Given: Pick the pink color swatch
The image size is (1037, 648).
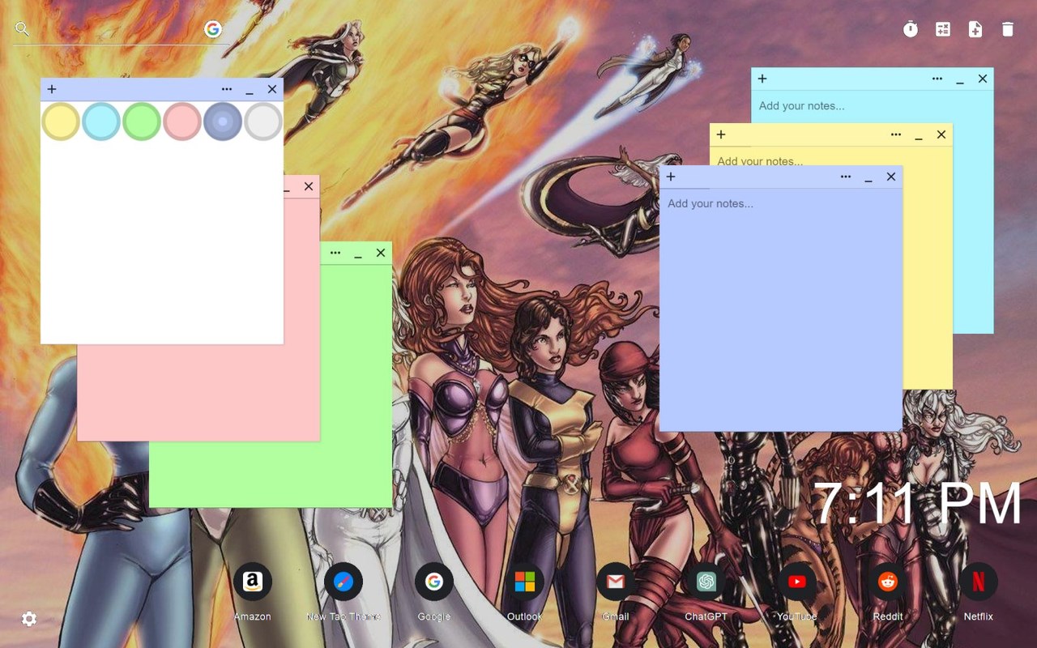Looking at the screenshot, I should pyautogui.click(x=182, y=122).
